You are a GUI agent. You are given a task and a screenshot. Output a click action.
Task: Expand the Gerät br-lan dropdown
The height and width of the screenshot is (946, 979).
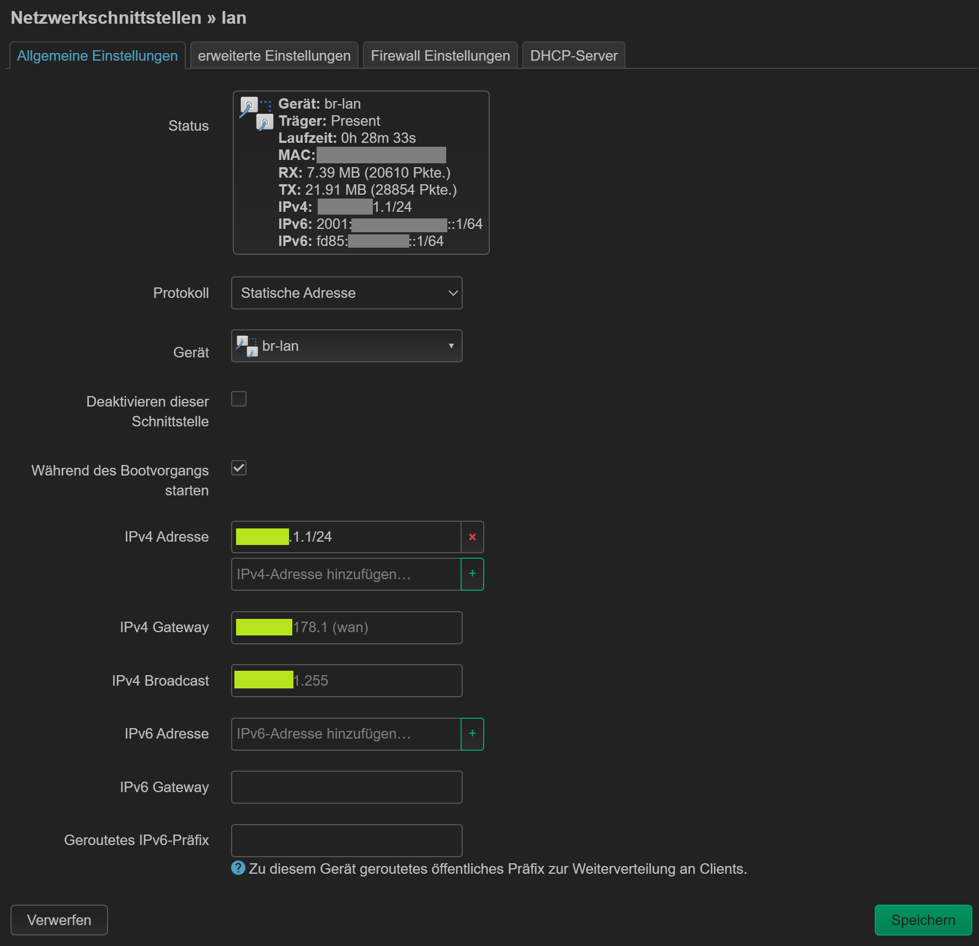tap(346, 346)
